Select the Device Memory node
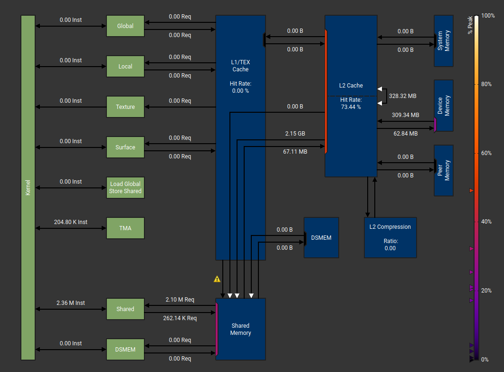This screenshot has width=504, height=372. 443,106
